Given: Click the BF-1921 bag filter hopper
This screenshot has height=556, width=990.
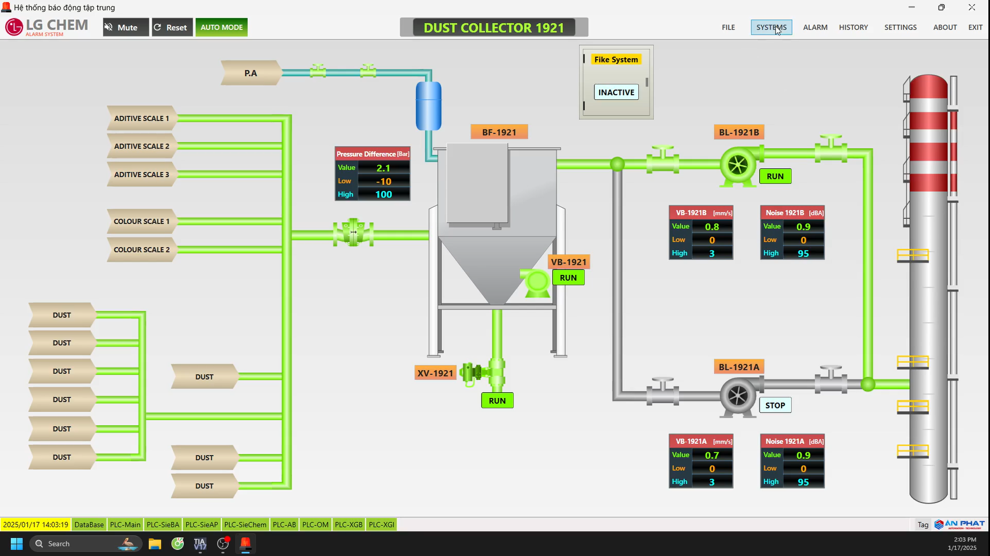Looking at the screenshot, I should click(x=497, y=225).
